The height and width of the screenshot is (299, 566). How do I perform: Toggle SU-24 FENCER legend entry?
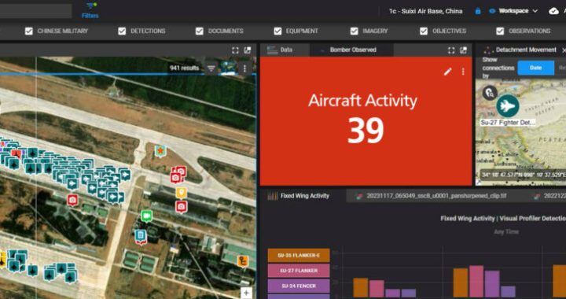coord(299,286)
